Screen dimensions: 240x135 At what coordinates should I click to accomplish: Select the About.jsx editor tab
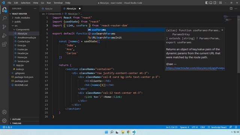71,9
